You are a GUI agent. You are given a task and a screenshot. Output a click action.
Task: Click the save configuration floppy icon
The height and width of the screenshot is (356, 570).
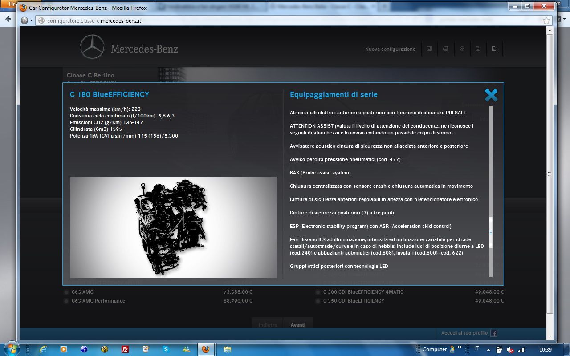point(429,49)
